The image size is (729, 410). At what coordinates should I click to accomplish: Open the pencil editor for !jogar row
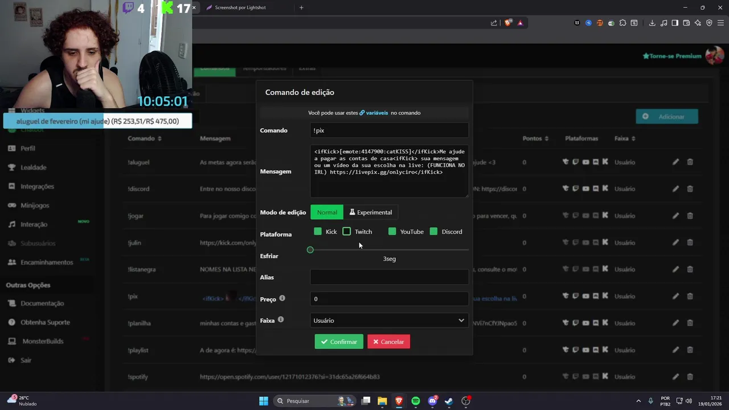[675, 216]
